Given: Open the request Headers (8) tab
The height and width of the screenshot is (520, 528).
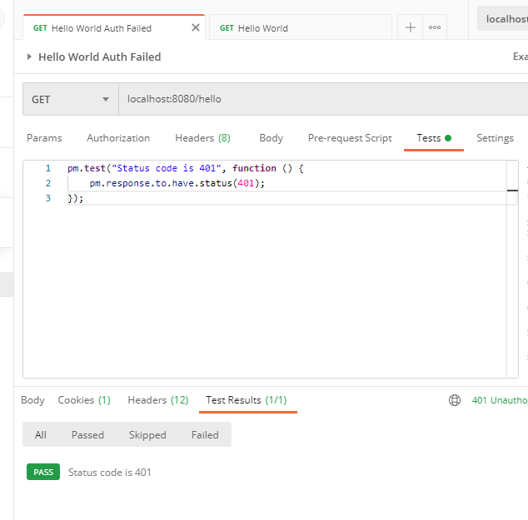Looking at the screenshot, I should tap(202, 138).
